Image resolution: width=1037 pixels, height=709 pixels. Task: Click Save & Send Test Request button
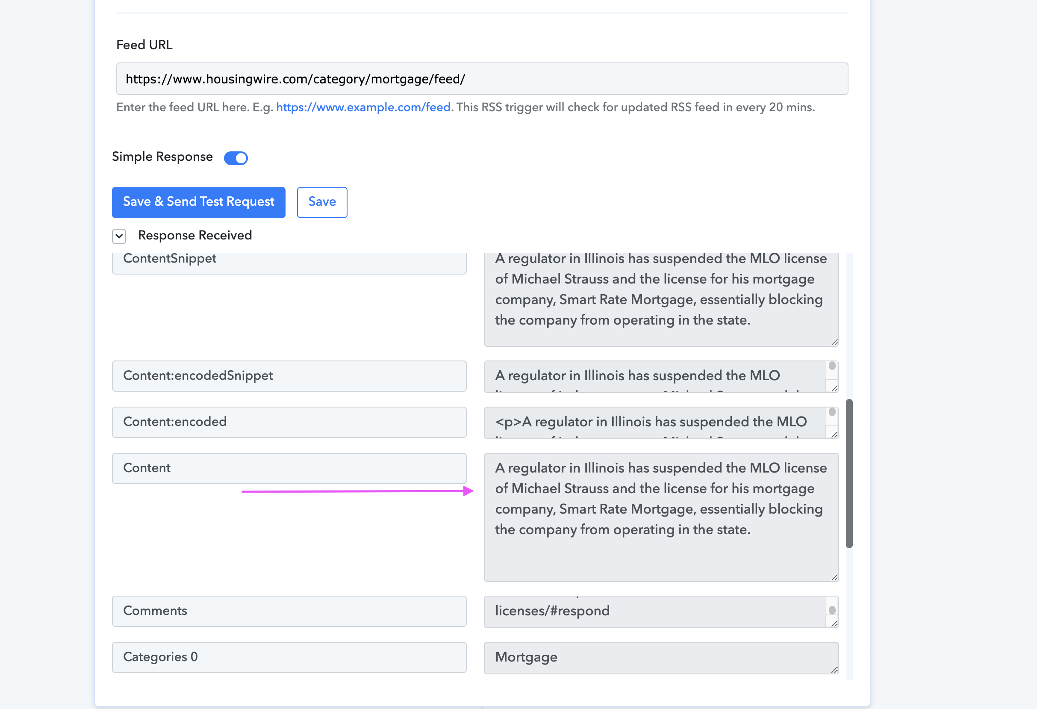coord(199,202)
